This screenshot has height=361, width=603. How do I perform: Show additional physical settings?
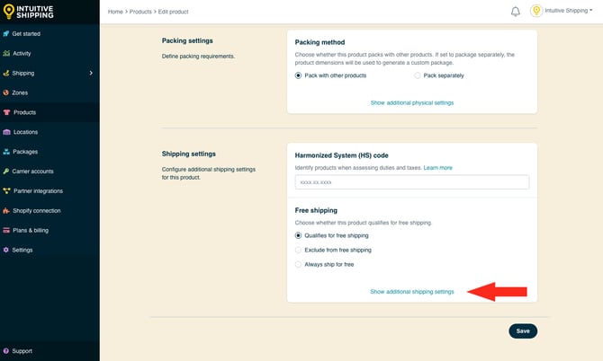[412, 102]
